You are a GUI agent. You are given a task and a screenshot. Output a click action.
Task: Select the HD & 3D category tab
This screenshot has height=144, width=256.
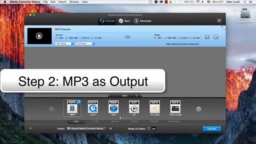point(154,122)
